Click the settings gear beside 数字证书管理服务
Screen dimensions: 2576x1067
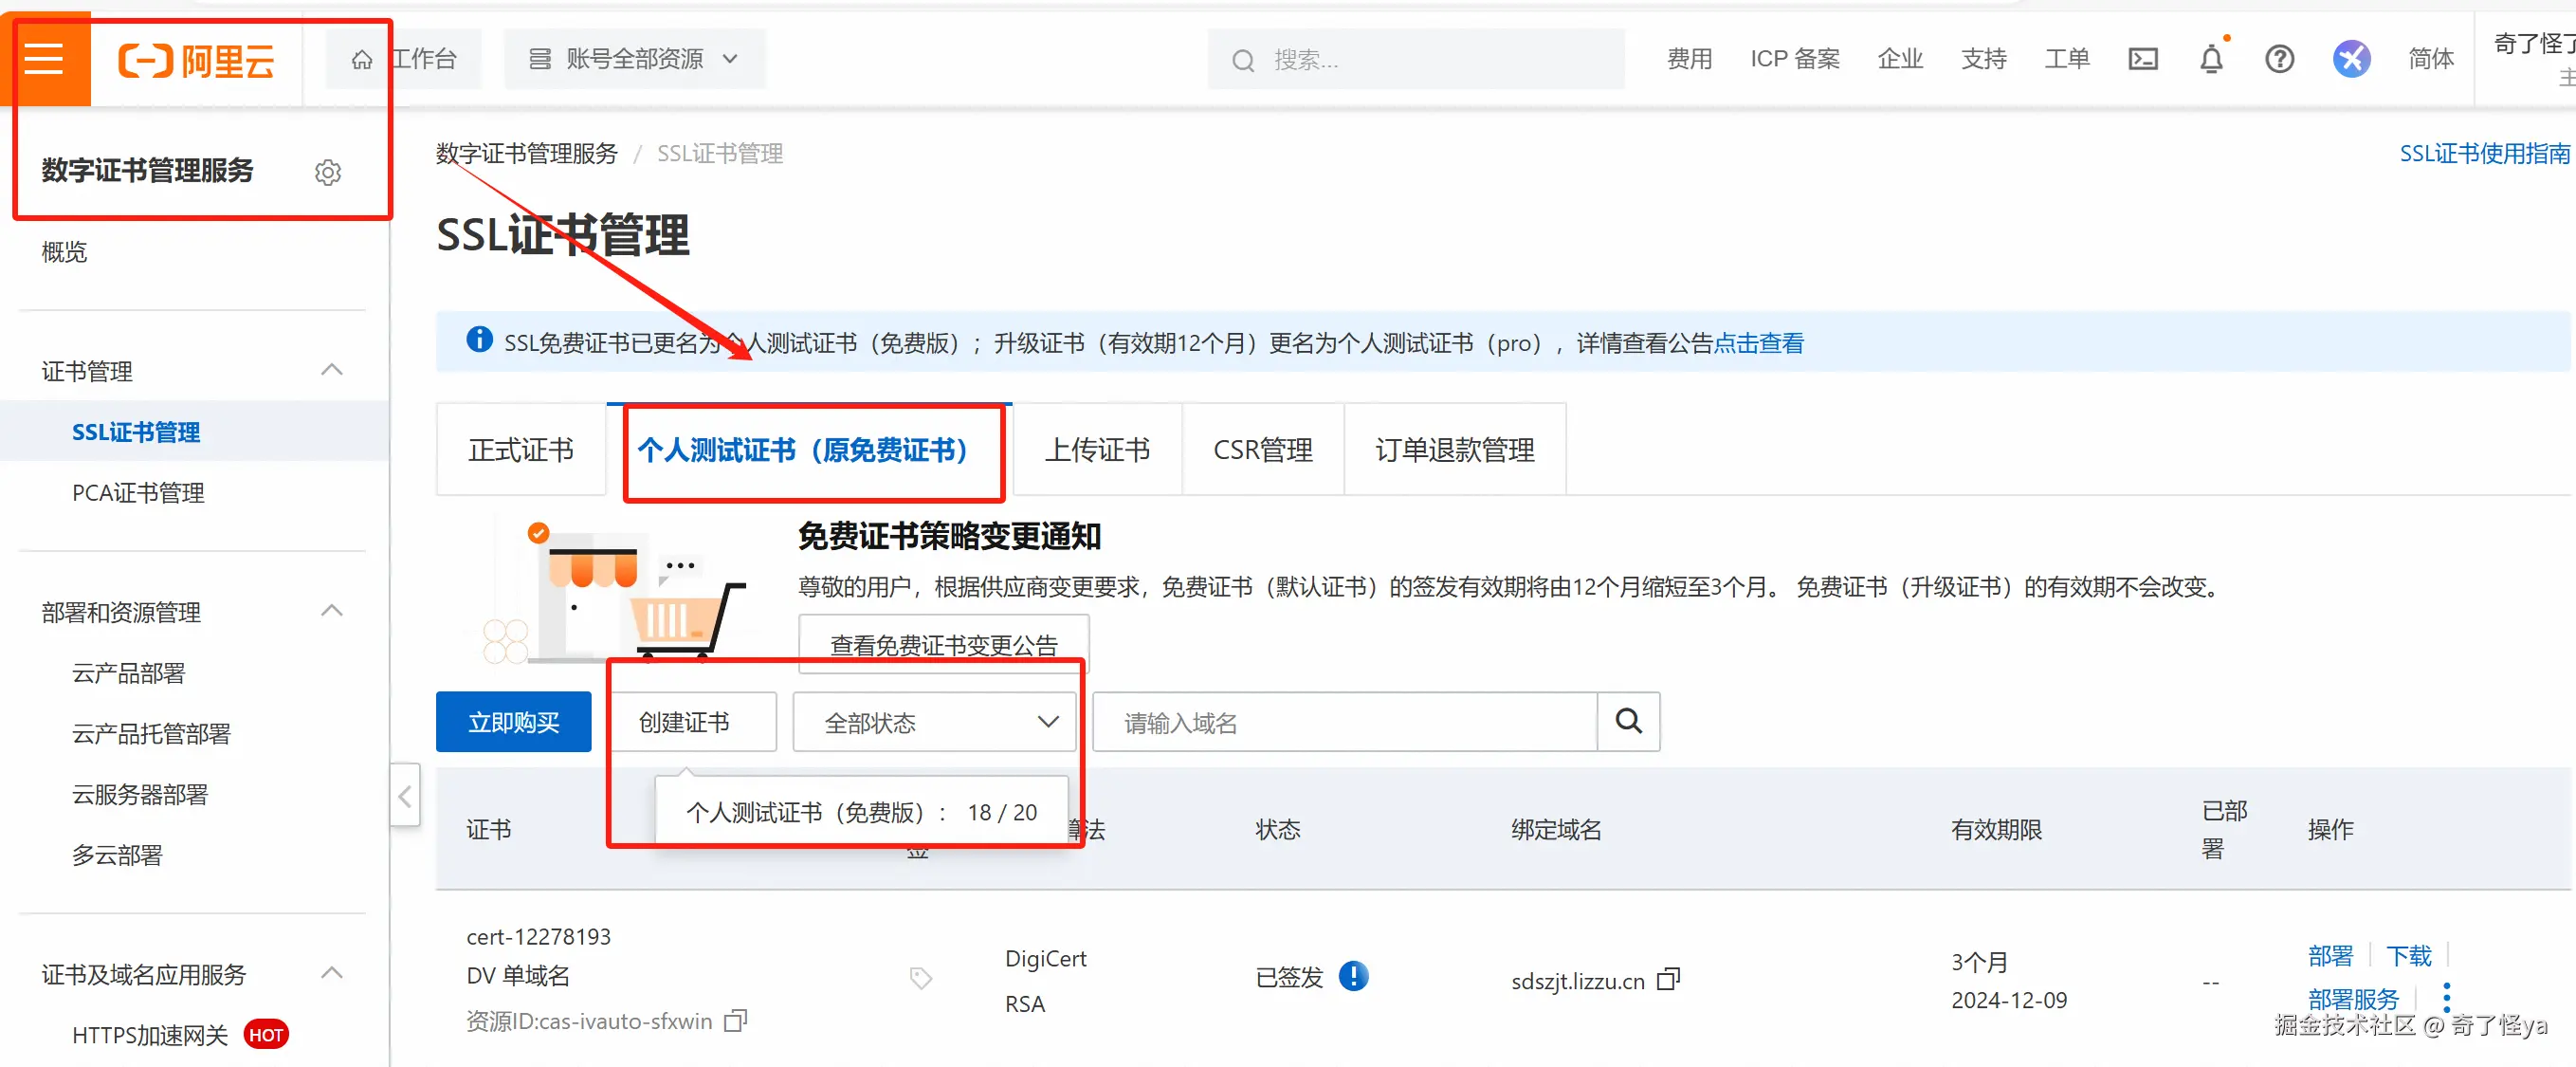(328, 172)
